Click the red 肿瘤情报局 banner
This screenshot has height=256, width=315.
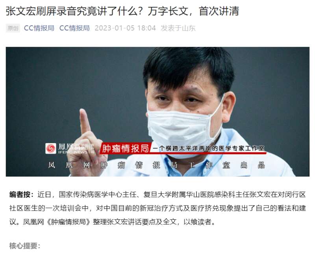coord(125,148)
